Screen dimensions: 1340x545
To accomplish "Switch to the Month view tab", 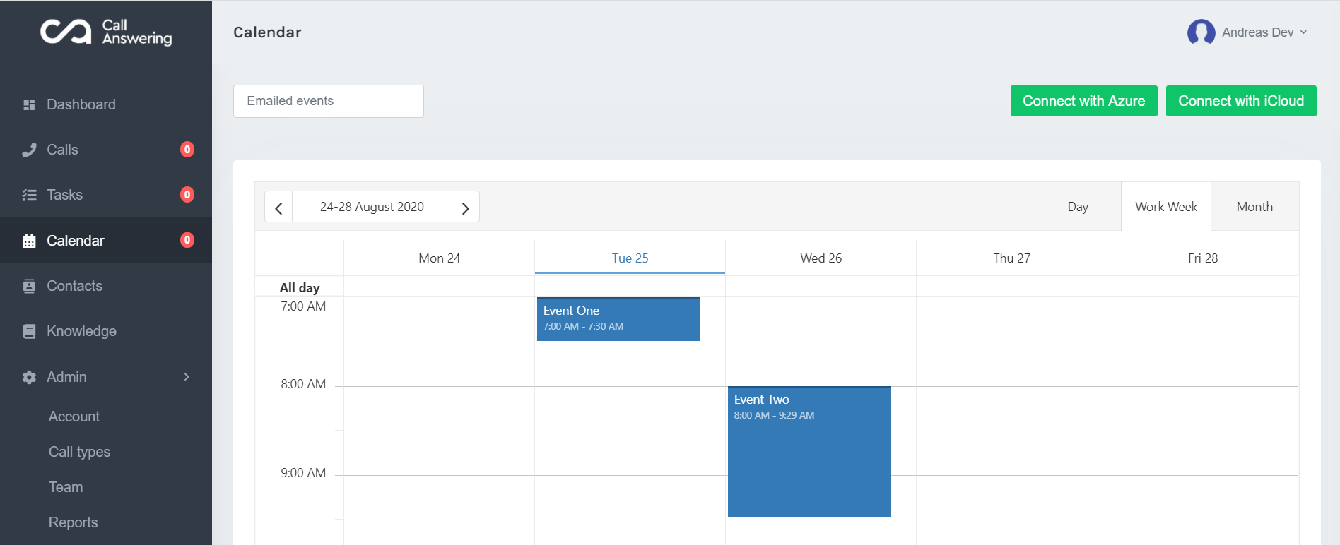I will (x=1254, y=207).
